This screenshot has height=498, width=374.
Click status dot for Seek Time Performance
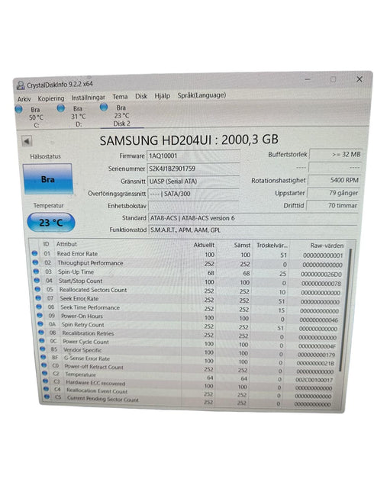point(39,307)
